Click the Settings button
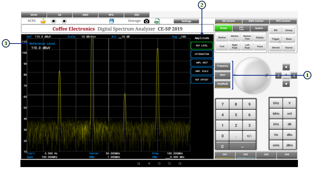 [x=186, y=21]
